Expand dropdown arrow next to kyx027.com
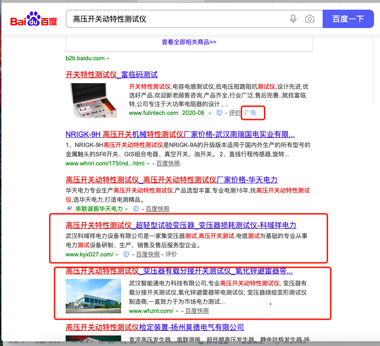380x346 pixels. pos(117,255)
